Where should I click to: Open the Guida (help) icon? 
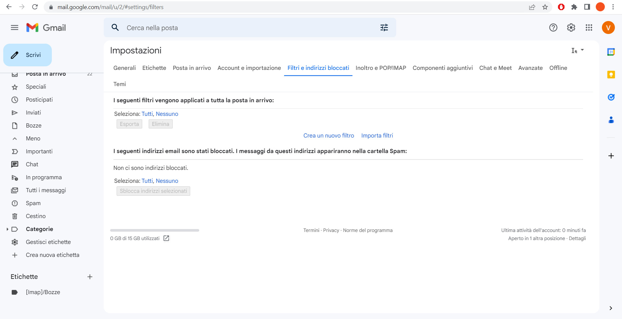(553, 27)
